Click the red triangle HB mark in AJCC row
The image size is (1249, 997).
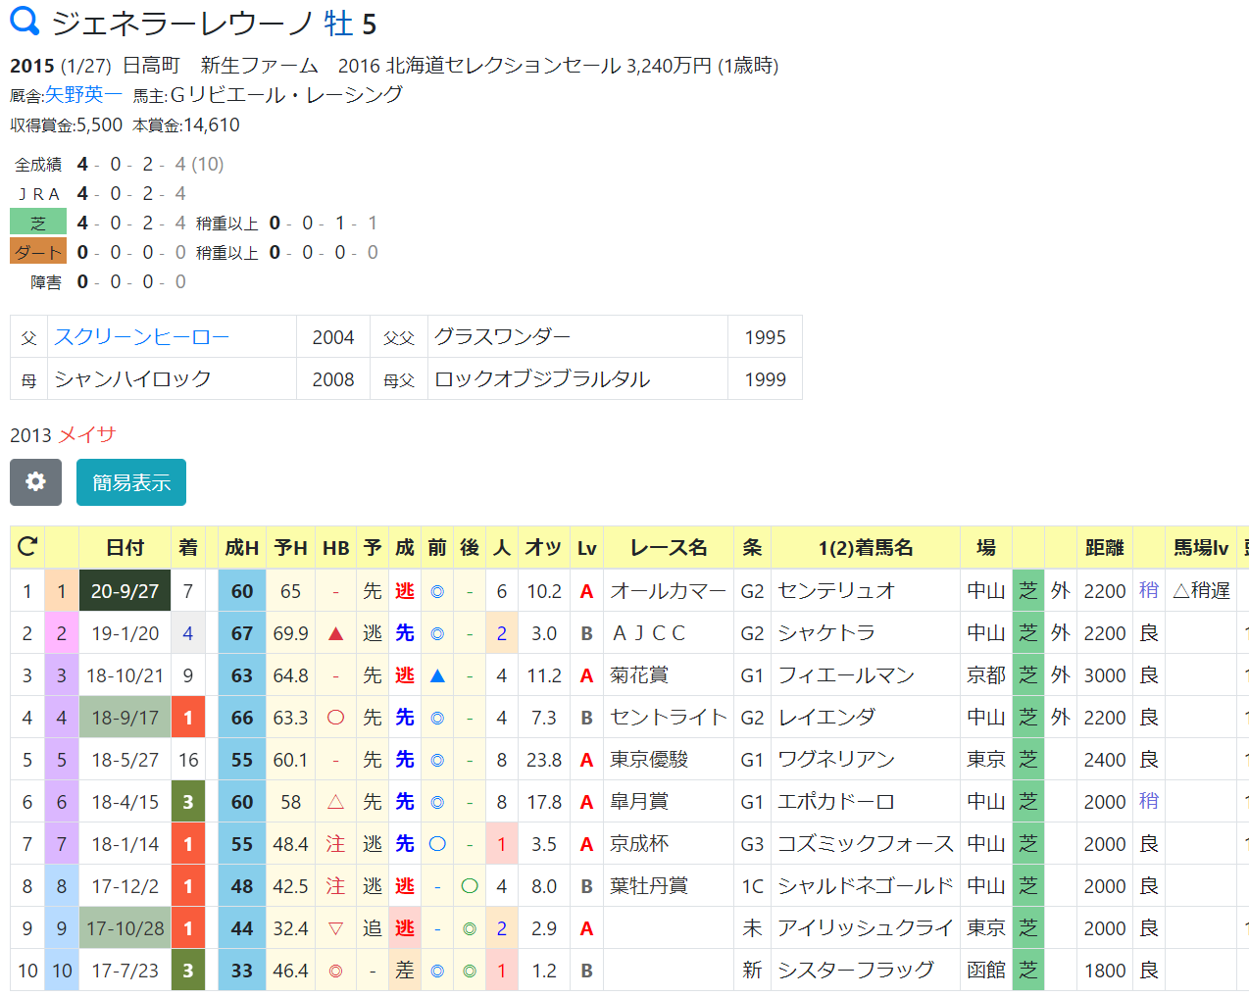tap(335, 633)
